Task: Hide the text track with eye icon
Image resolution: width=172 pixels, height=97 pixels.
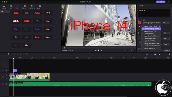Action: (x=6, y=71)
